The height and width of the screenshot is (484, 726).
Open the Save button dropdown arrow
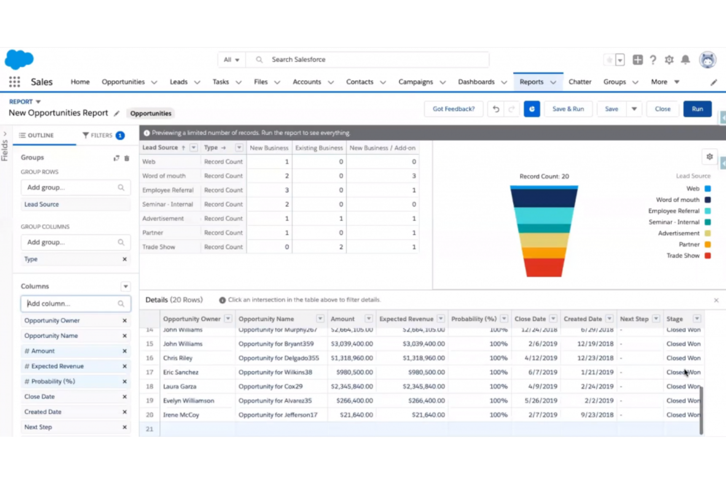(x=634, y=109)
